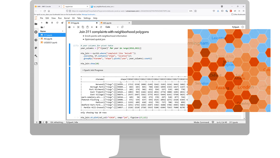Run the selected cell with play icon
This screenshot has height=158, width=280.
pyautogui.click(x=92, y=27)
